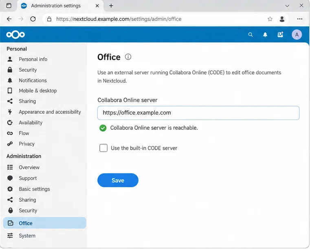Click the lock icon for personal Security
Screen dimensions: 310x249
tap(10, 70)
